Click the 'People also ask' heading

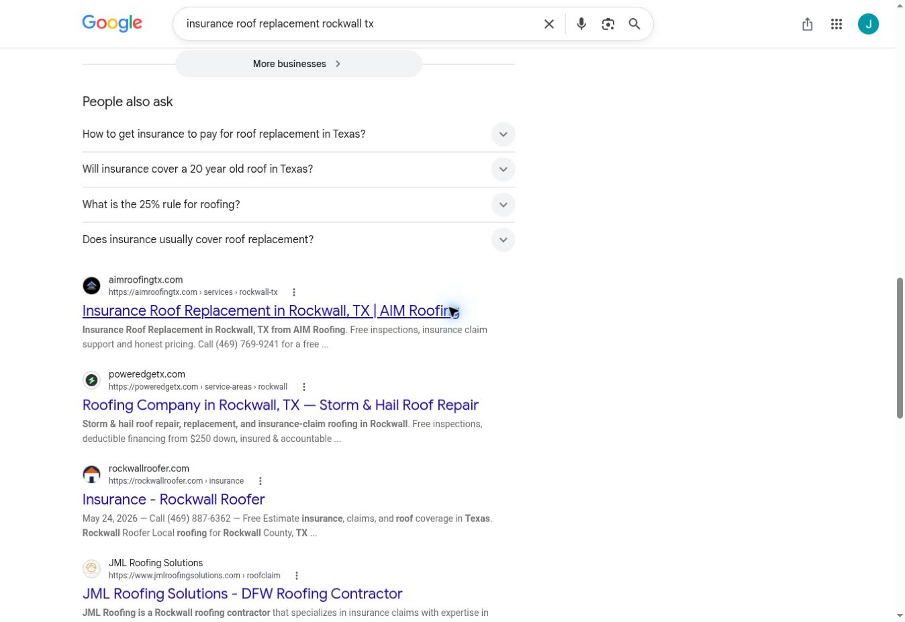point(128,102)
